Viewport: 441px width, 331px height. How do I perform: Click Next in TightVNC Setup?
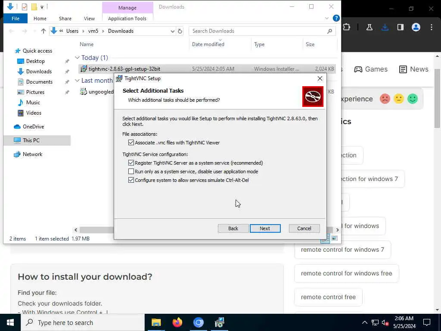(265, 228)
